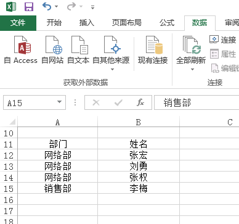The image size is (239, 224).
Task: Select column A header
Action: (x=58, y=122)
